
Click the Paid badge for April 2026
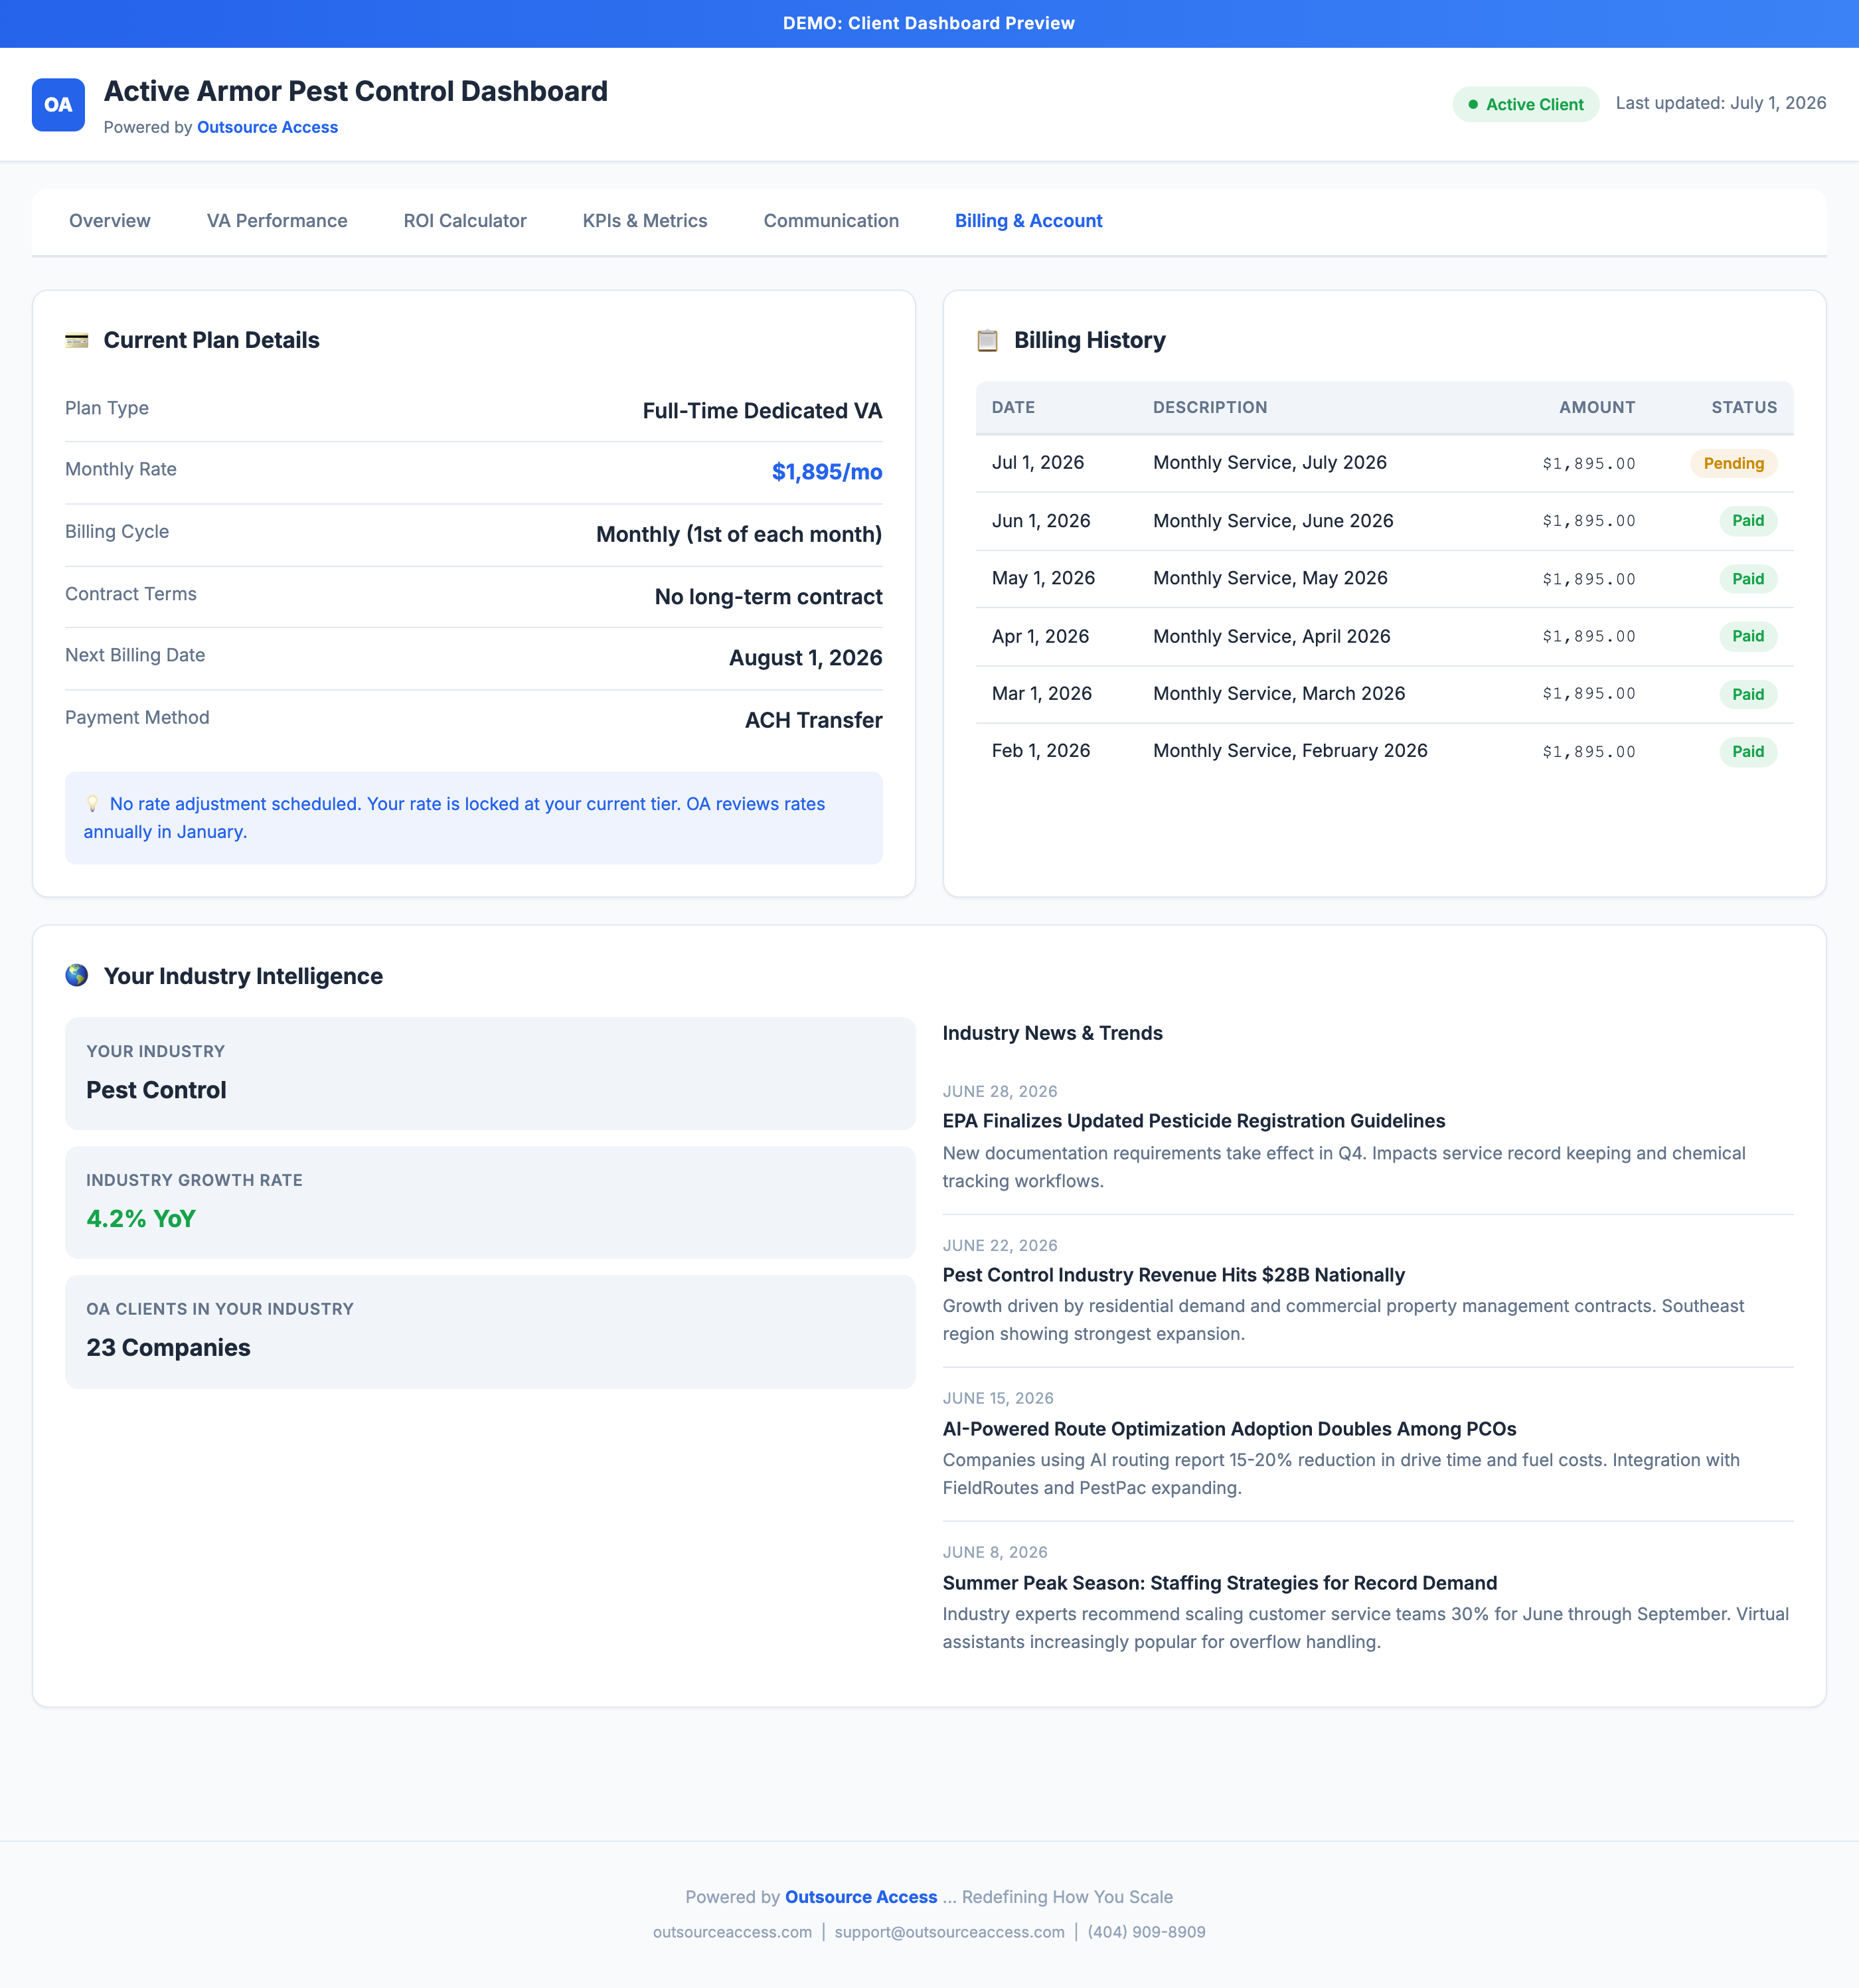[1748, 636]
